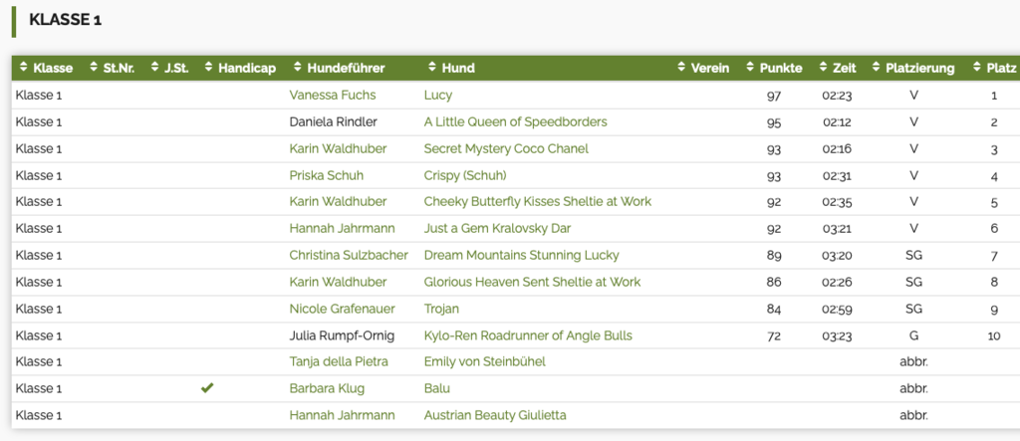Click the St.Nr. sort arrows icon
Viewport: 1020px width, 441px height.
[94, 69]
